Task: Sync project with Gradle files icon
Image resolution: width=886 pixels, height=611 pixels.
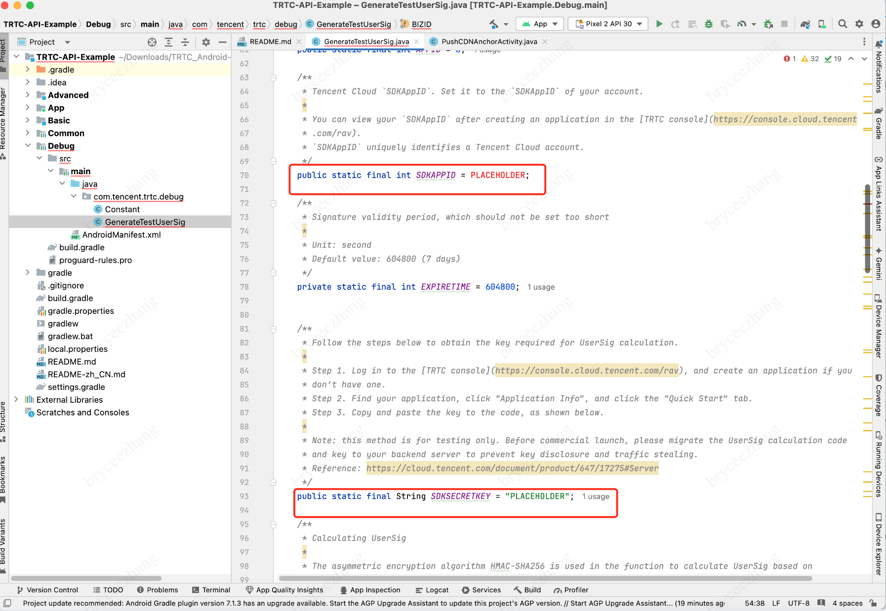Action: [805, 24]
